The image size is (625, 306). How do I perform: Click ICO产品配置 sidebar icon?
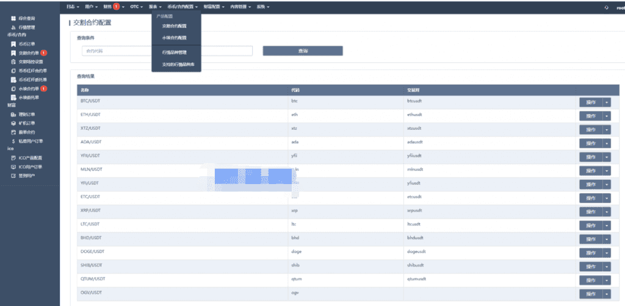point(13,158)
